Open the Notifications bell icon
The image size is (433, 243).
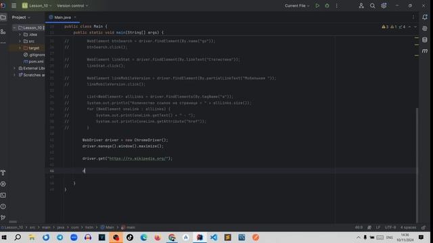[x=425, y=18]
